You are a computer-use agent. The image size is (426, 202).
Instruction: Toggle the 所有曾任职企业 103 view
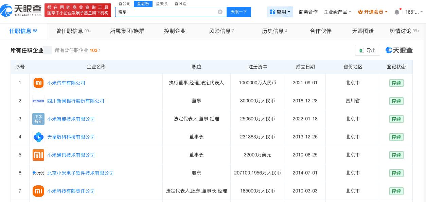pyautogui.click(x=78, y=50)
